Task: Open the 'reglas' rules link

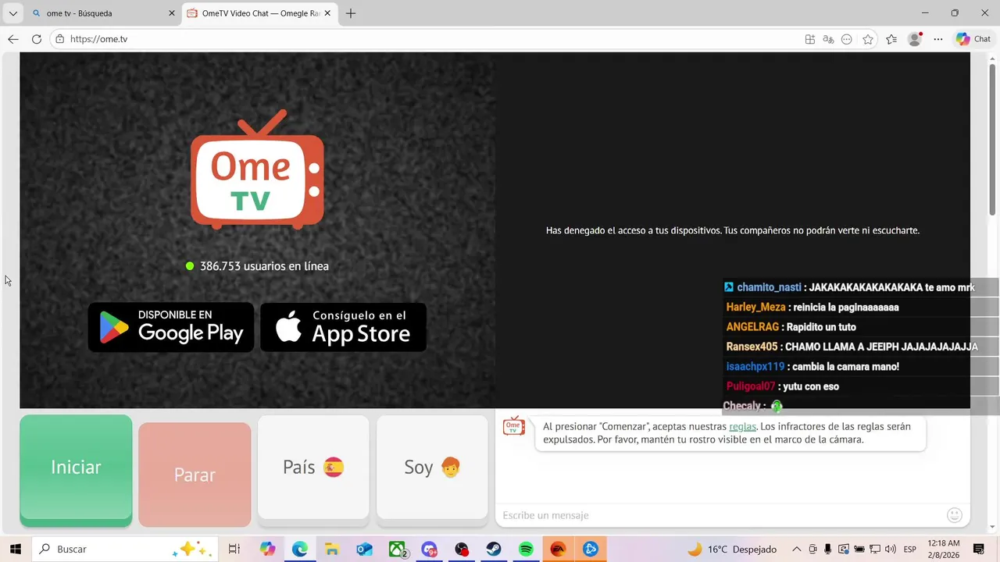Action: click(x=742, y=426)
